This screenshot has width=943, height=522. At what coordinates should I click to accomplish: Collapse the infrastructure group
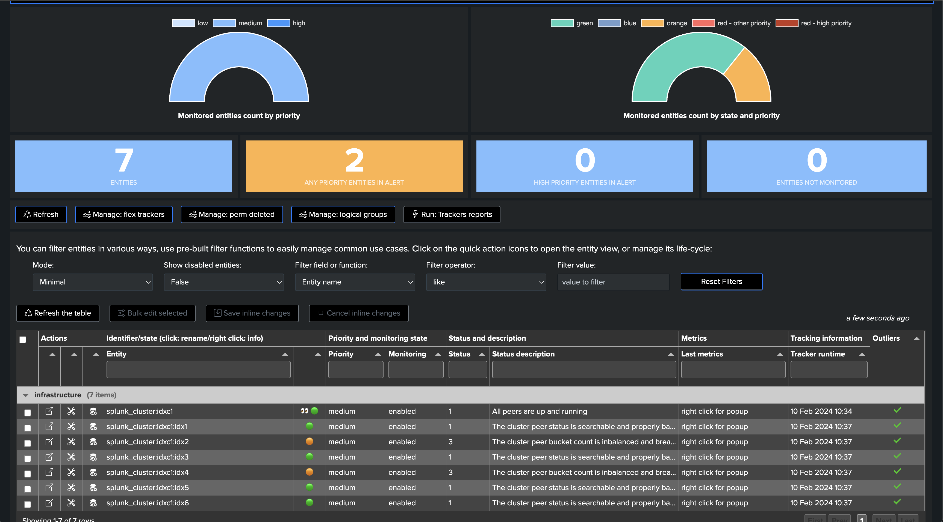pos(26,395)
